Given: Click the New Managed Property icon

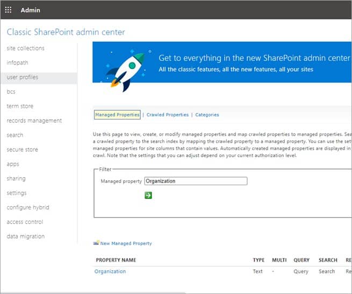Looking at the screenshot, I should coord(97,243).
